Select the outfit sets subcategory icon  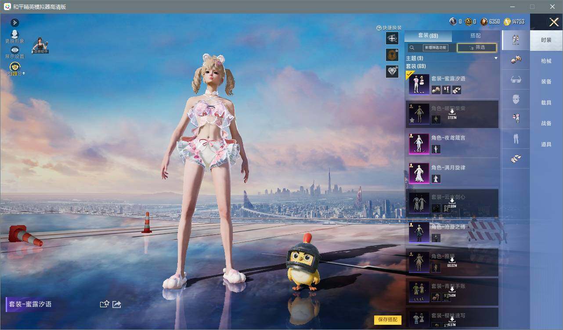point(516,40)
